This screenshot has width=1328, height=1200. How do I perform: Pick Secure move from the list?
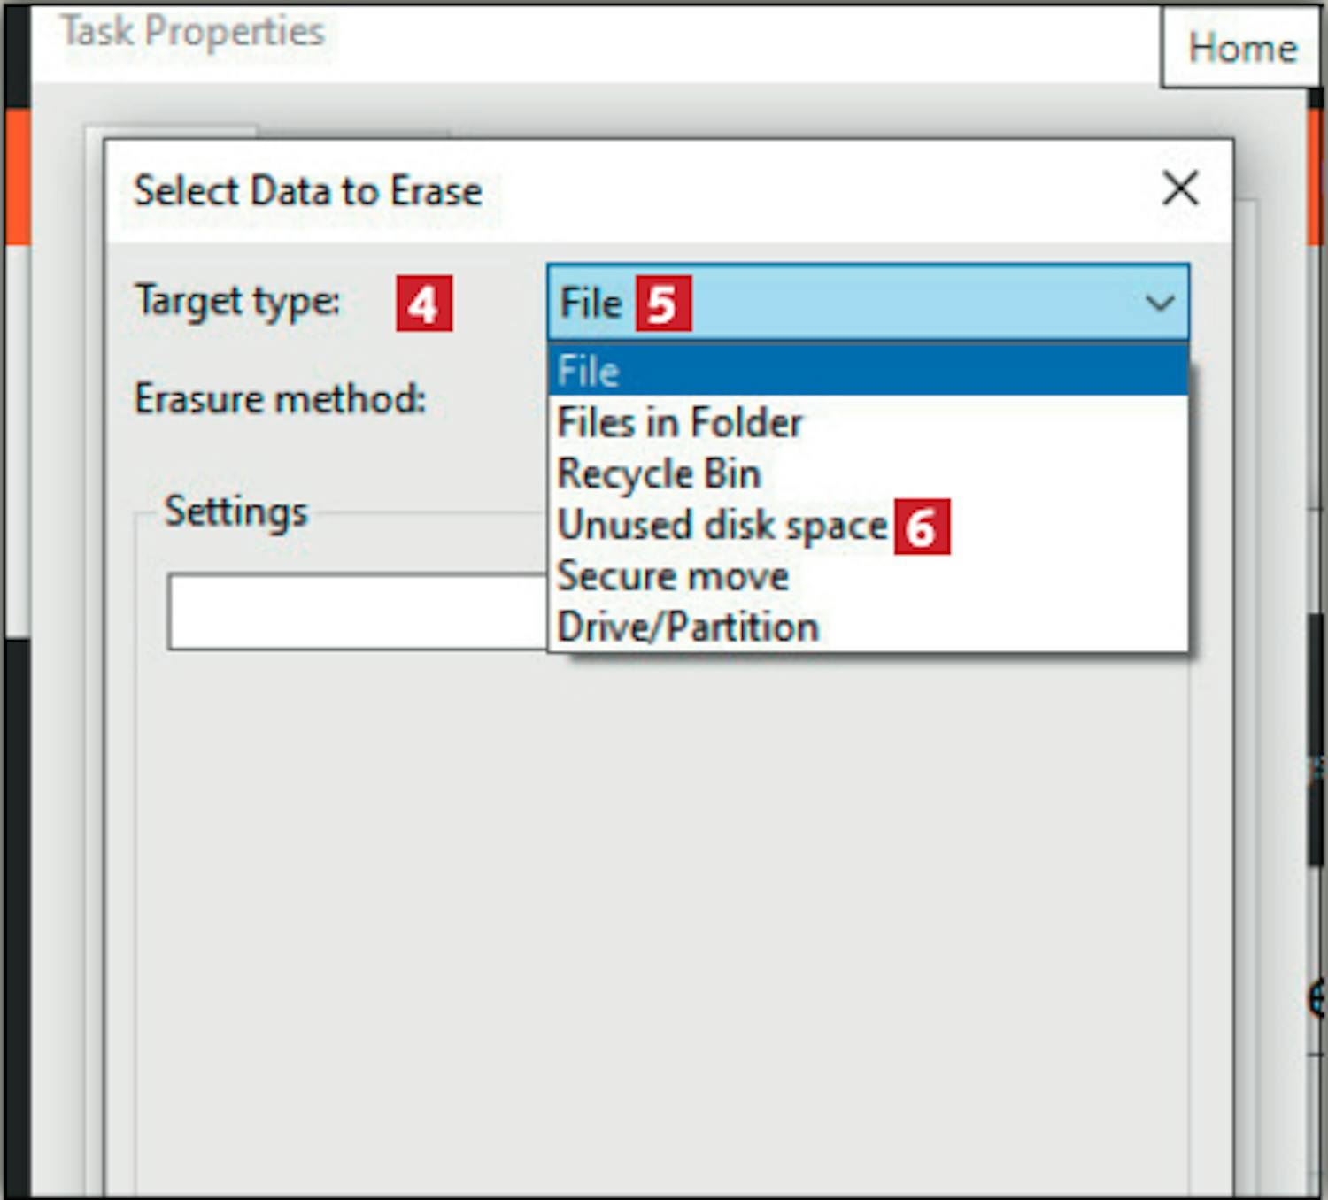coord(868,576)
